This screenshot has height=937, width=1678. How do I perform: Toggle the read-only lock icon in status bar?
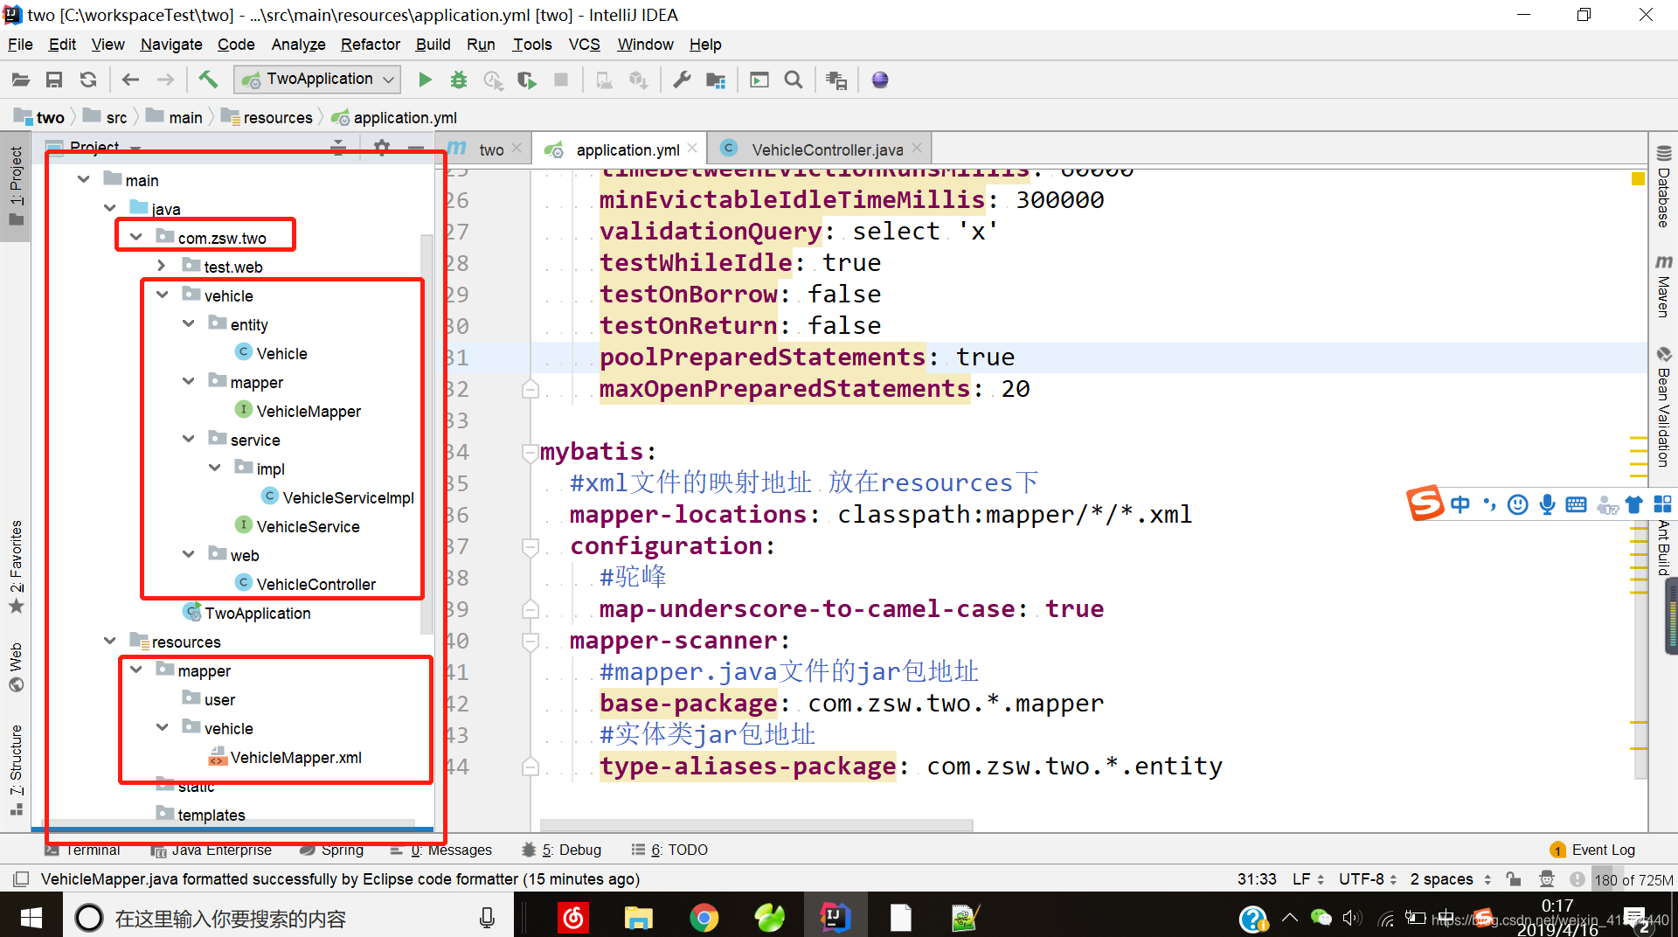(x=1514, y=879)
